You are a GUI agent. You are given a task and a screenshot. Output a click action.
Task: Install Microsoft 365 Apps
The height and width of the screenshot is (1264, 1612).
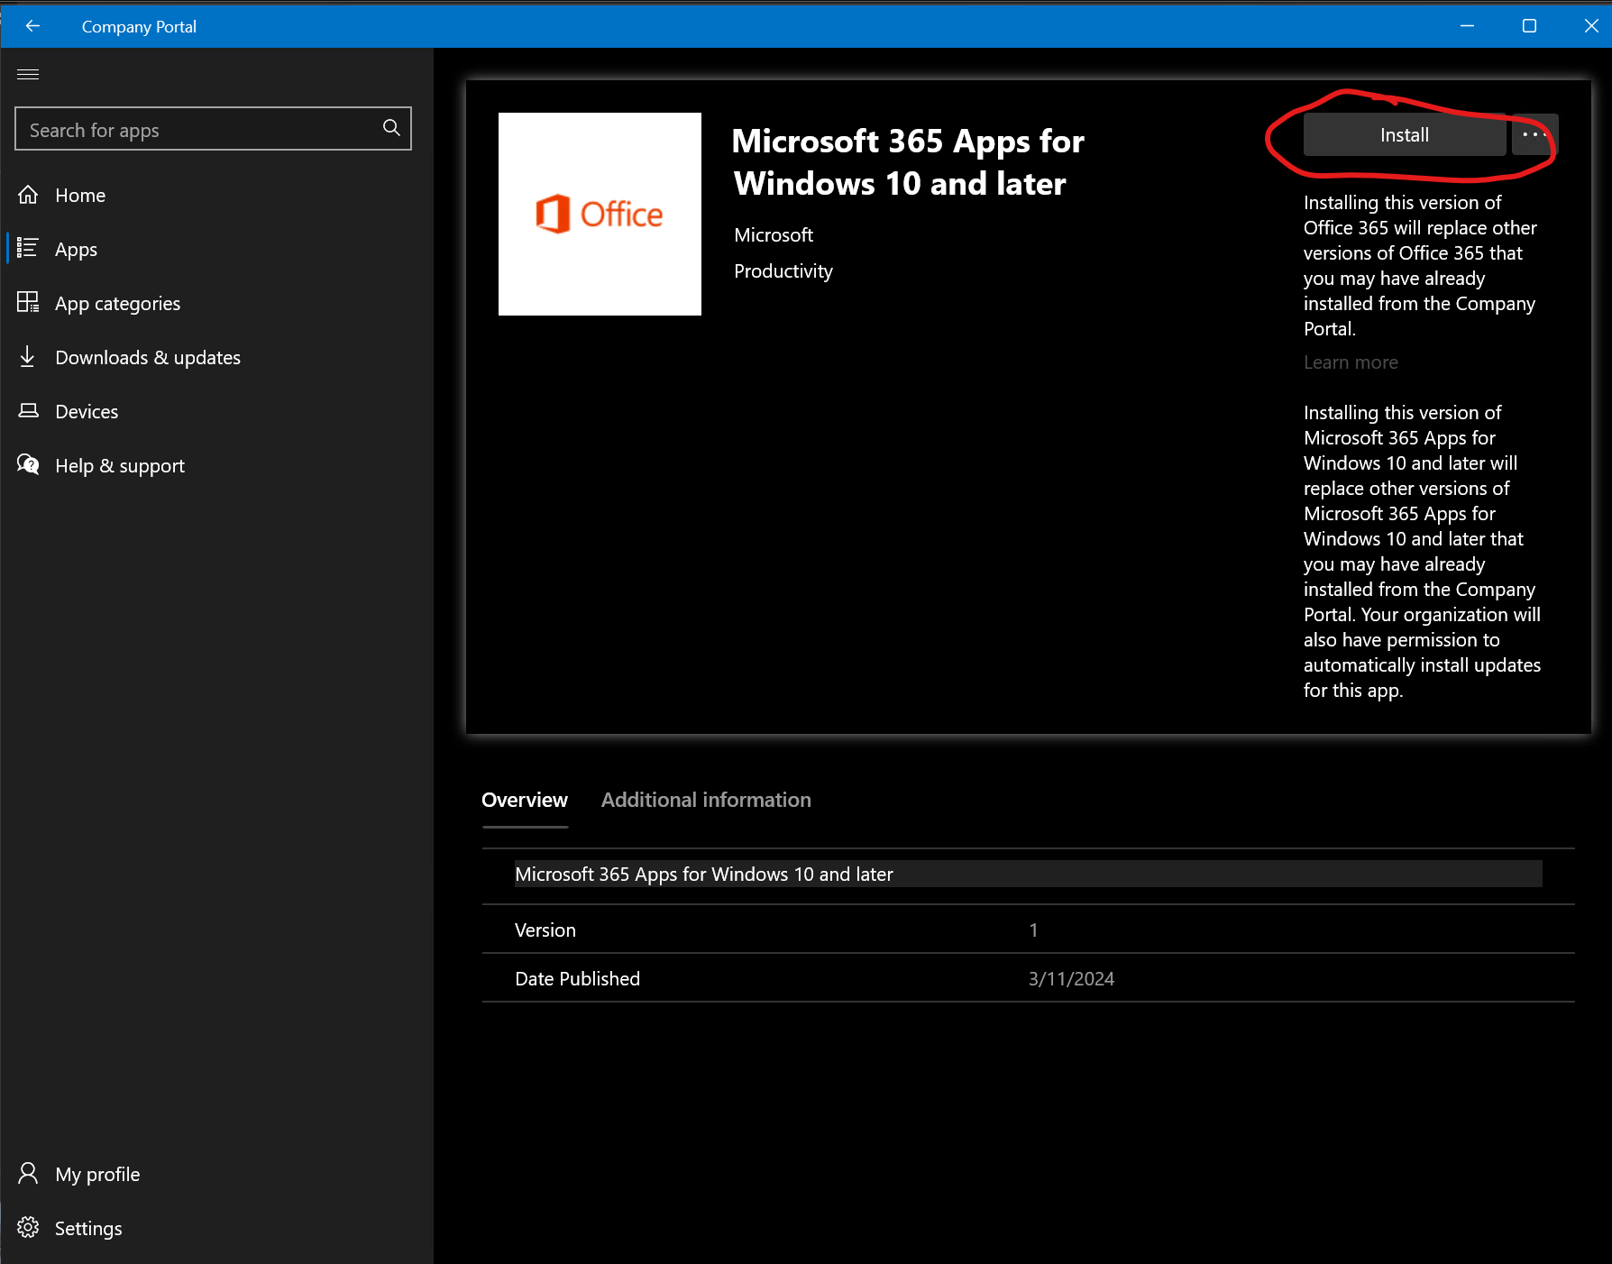click(x=1405, y=135)
